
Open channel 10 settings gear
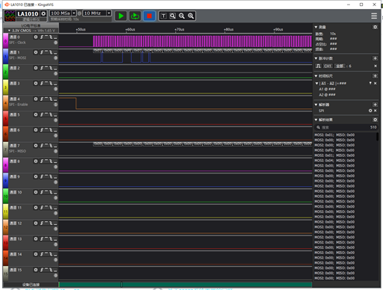click(36, 192)
